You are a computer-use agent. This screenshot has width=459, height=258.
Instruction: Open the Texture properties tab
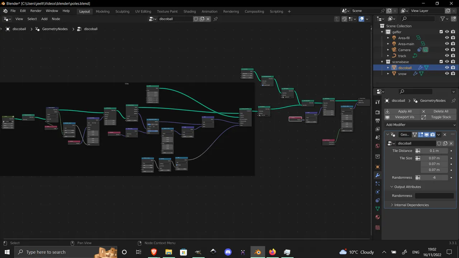coord(377,228)
